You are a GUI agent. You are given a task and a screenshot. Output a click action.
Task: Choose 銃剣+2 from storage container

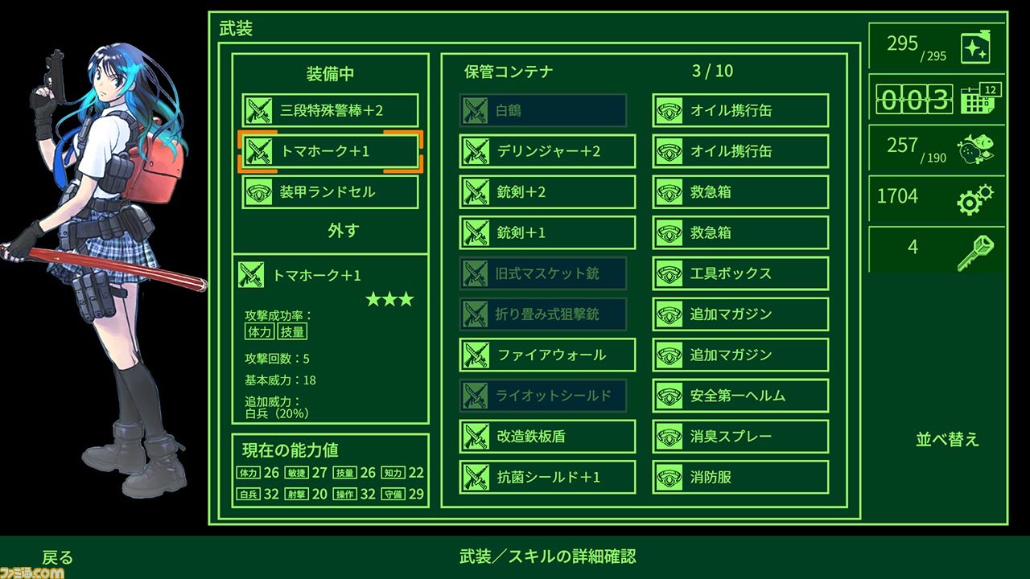547,192
